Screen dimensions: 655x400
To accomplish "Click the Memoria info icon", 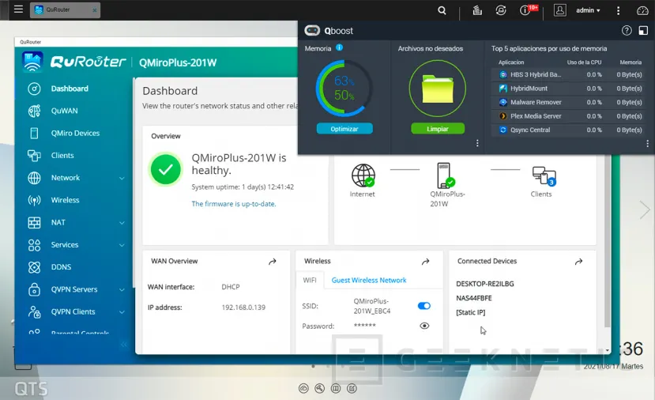I will click(x=339, y=47).
